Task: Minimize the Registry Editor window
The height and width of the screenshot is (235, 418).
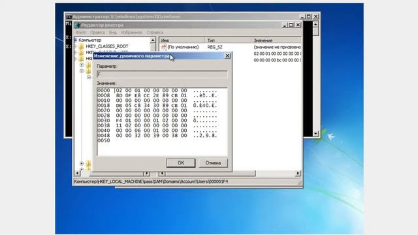Action: point(284,25)
